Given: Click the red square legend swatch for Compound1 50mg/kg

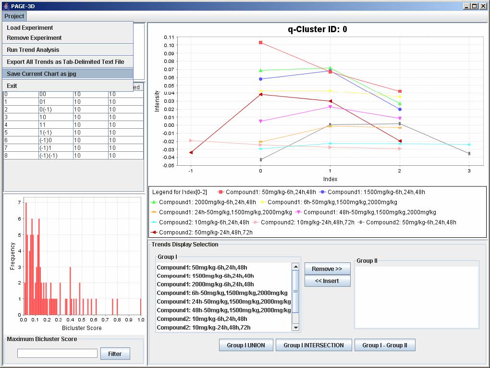Looking at the screenshot, I should coord(220,192).
